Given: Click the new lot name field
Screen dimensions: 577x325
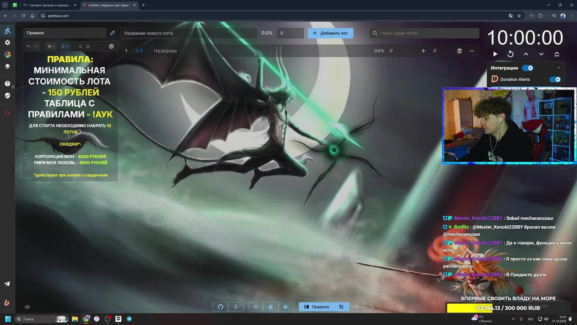Looking at the screenshot, I should click(188, 33).
